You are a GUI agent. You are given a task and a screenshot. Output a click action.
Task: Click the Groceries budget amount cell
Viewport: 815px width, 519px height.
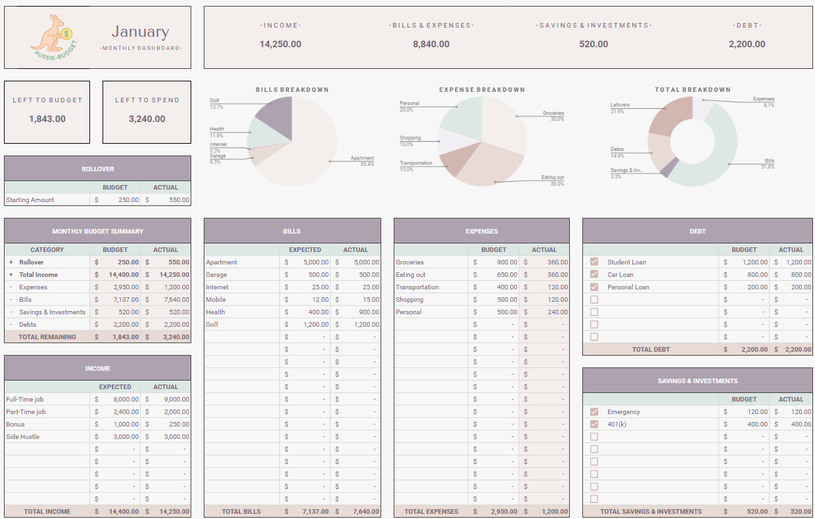pyautogui.click(x=494, y=262)
